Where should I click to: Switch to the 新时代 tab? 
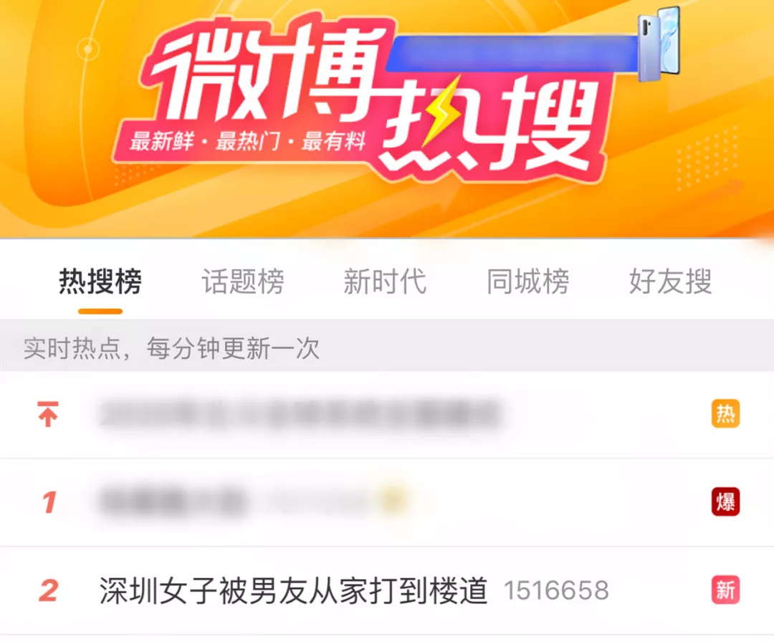point(385,282)
